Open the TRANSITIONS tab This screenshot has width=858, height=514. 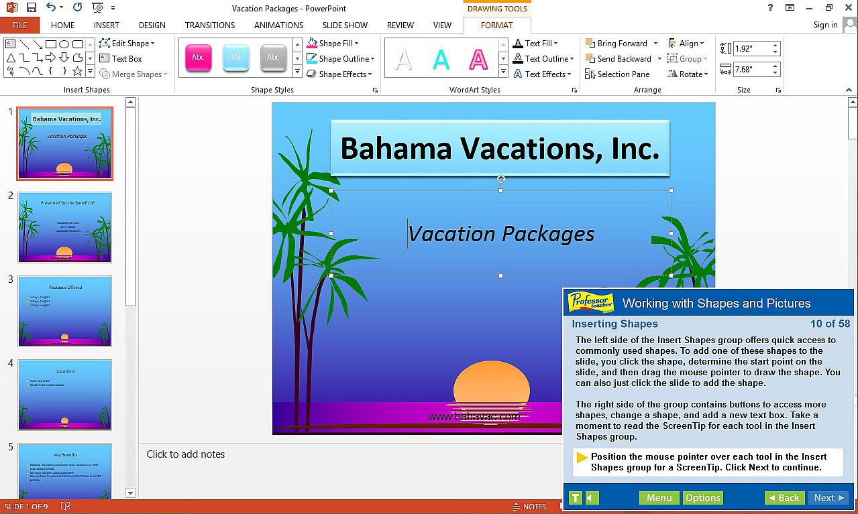(x=210, y=25)
